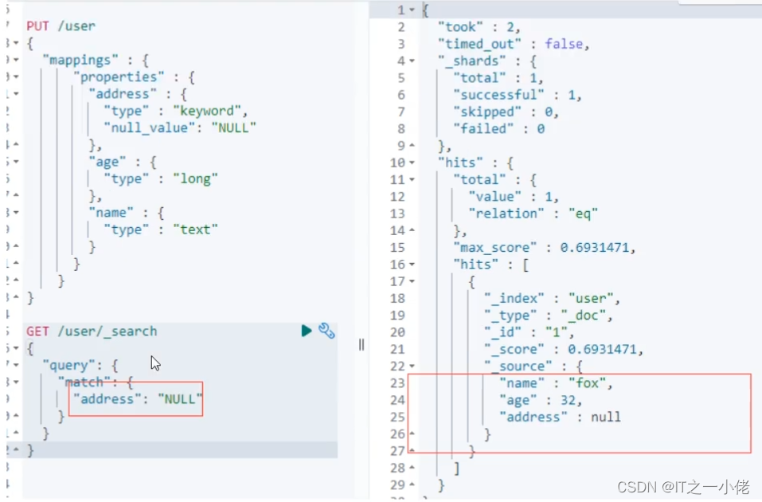Click "max_score" : 0.6931471 line
The image size is (762, 502).
545,247
